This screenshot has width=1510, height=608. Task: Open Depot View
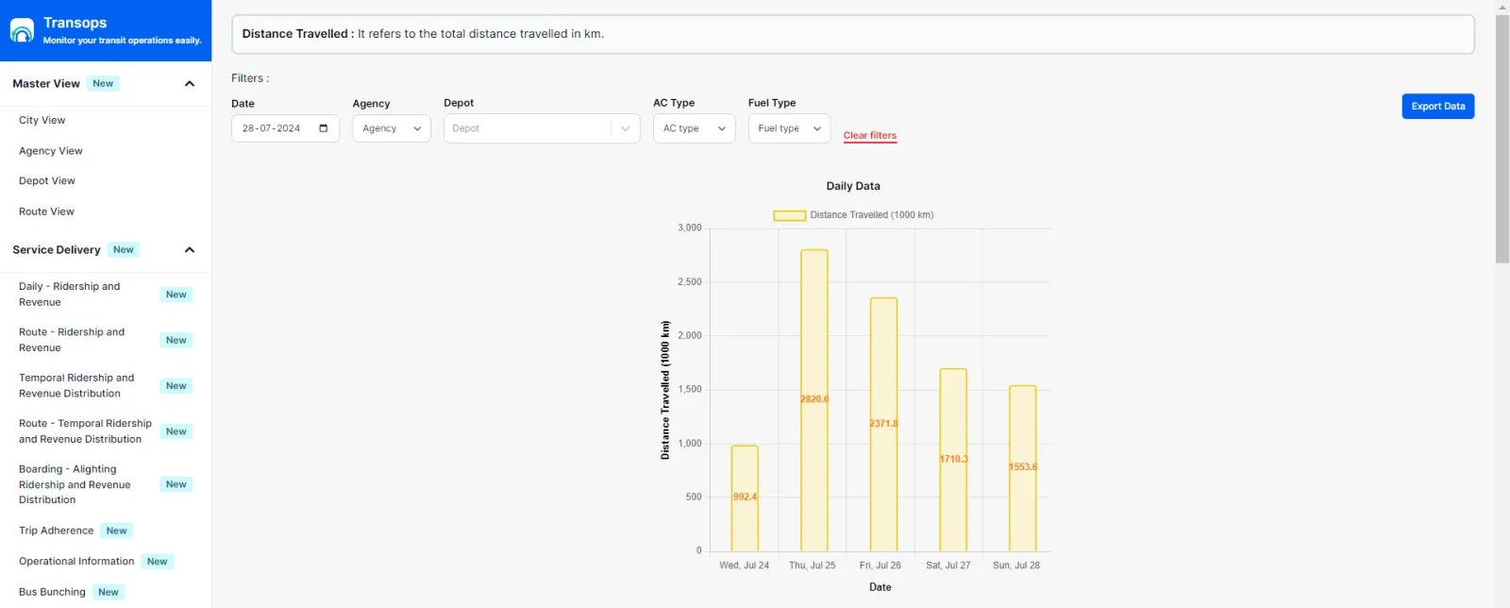click(47, 181)
